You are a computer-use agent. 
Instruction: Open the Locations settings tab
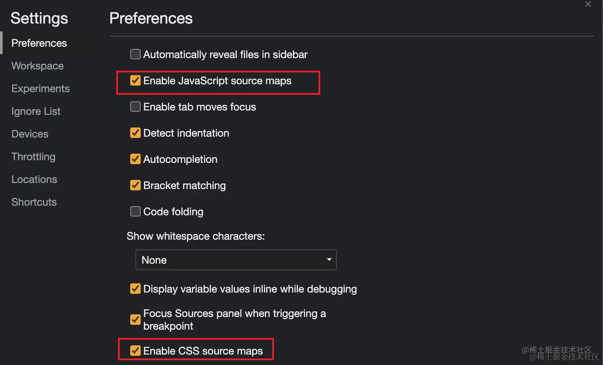tap(34, 179)
